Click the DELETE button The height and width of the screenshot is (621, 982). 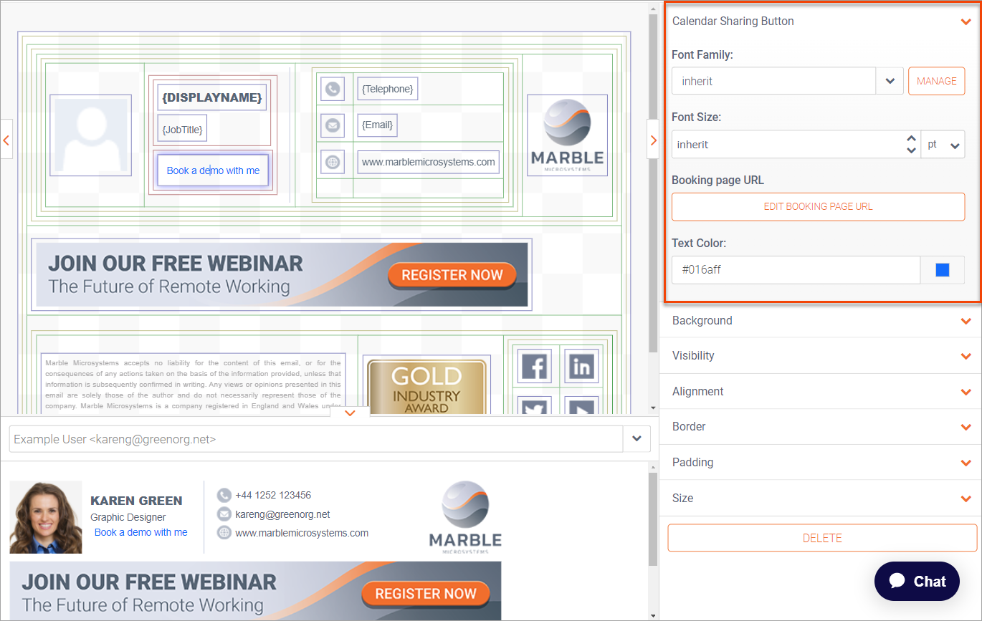coord(822,538)
